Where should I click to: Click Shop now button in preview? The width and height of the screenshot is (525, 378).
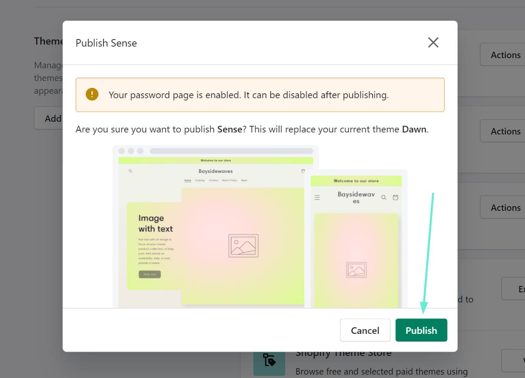149,274
